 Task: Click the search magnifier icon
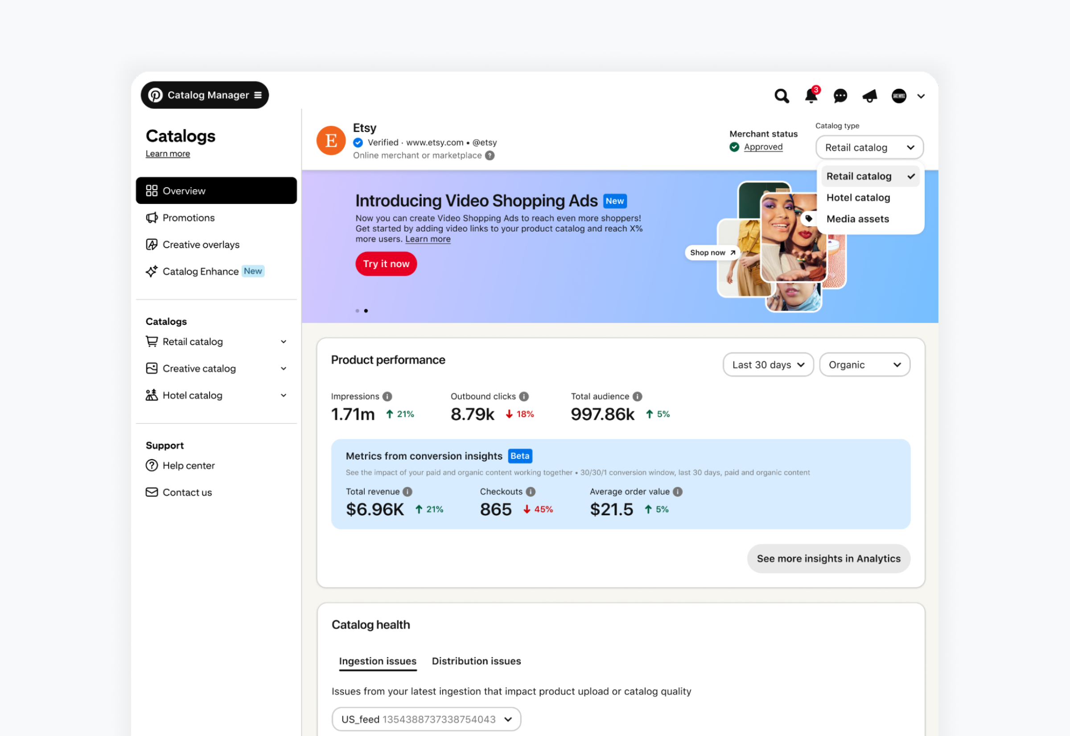pos(782,96)
